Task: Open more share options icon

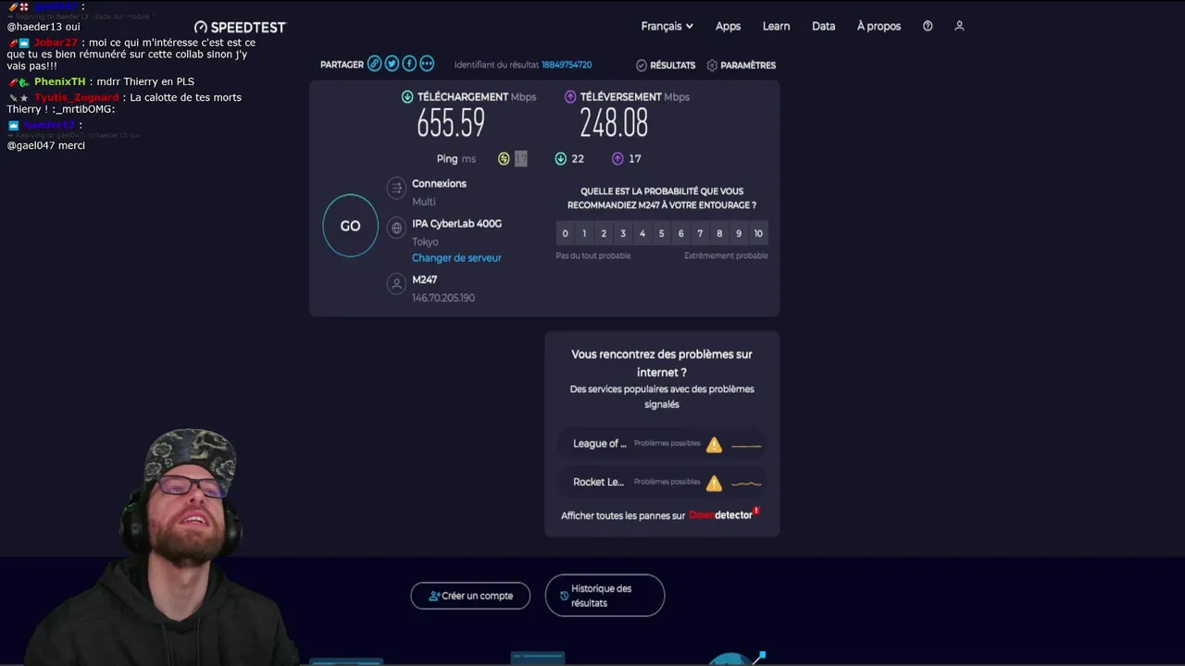Action: pos(427,64)
